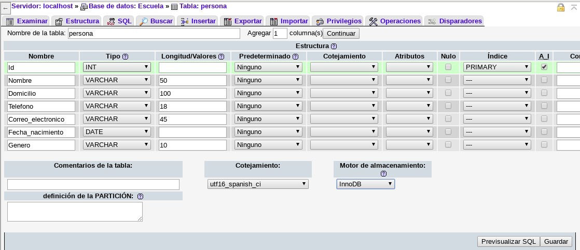Enable Nulo checkbox for Nombre column

coord(448,80)
